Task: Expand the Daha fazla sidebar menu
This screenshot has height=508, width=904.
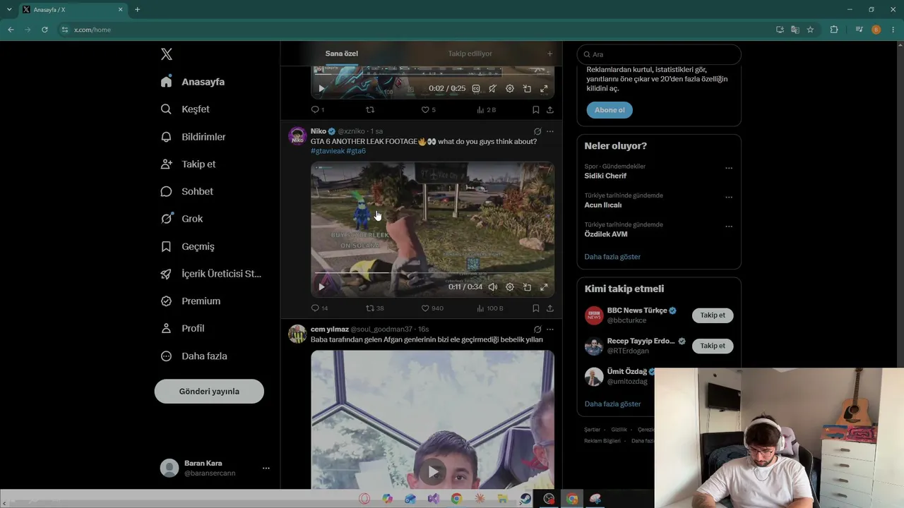Action: (x=194, y=356)
